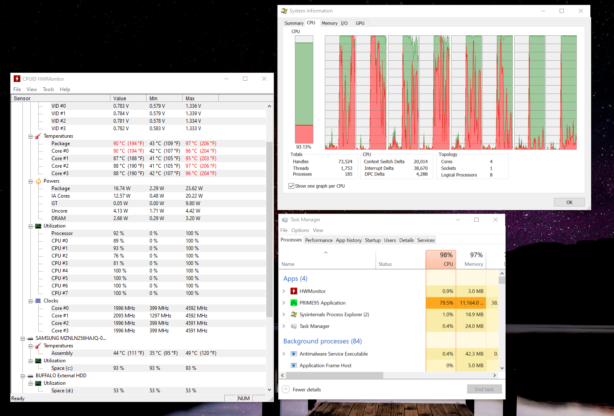Screen dimensions: 614x416
Task: Sort processes by the Memory column header
Action: click(x=471, y=259)
